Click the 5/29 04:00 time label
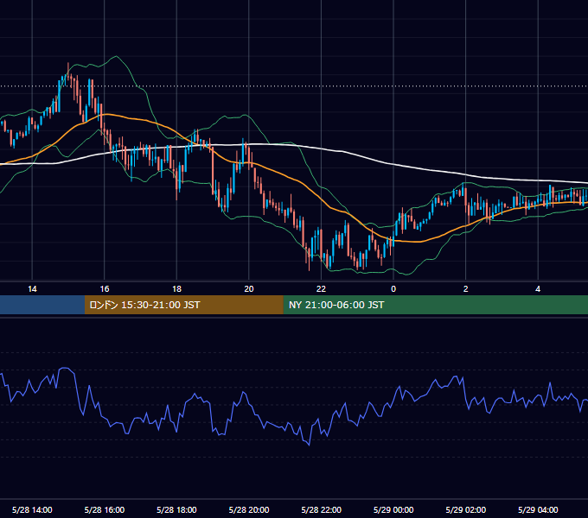 [x=538, y=509]
